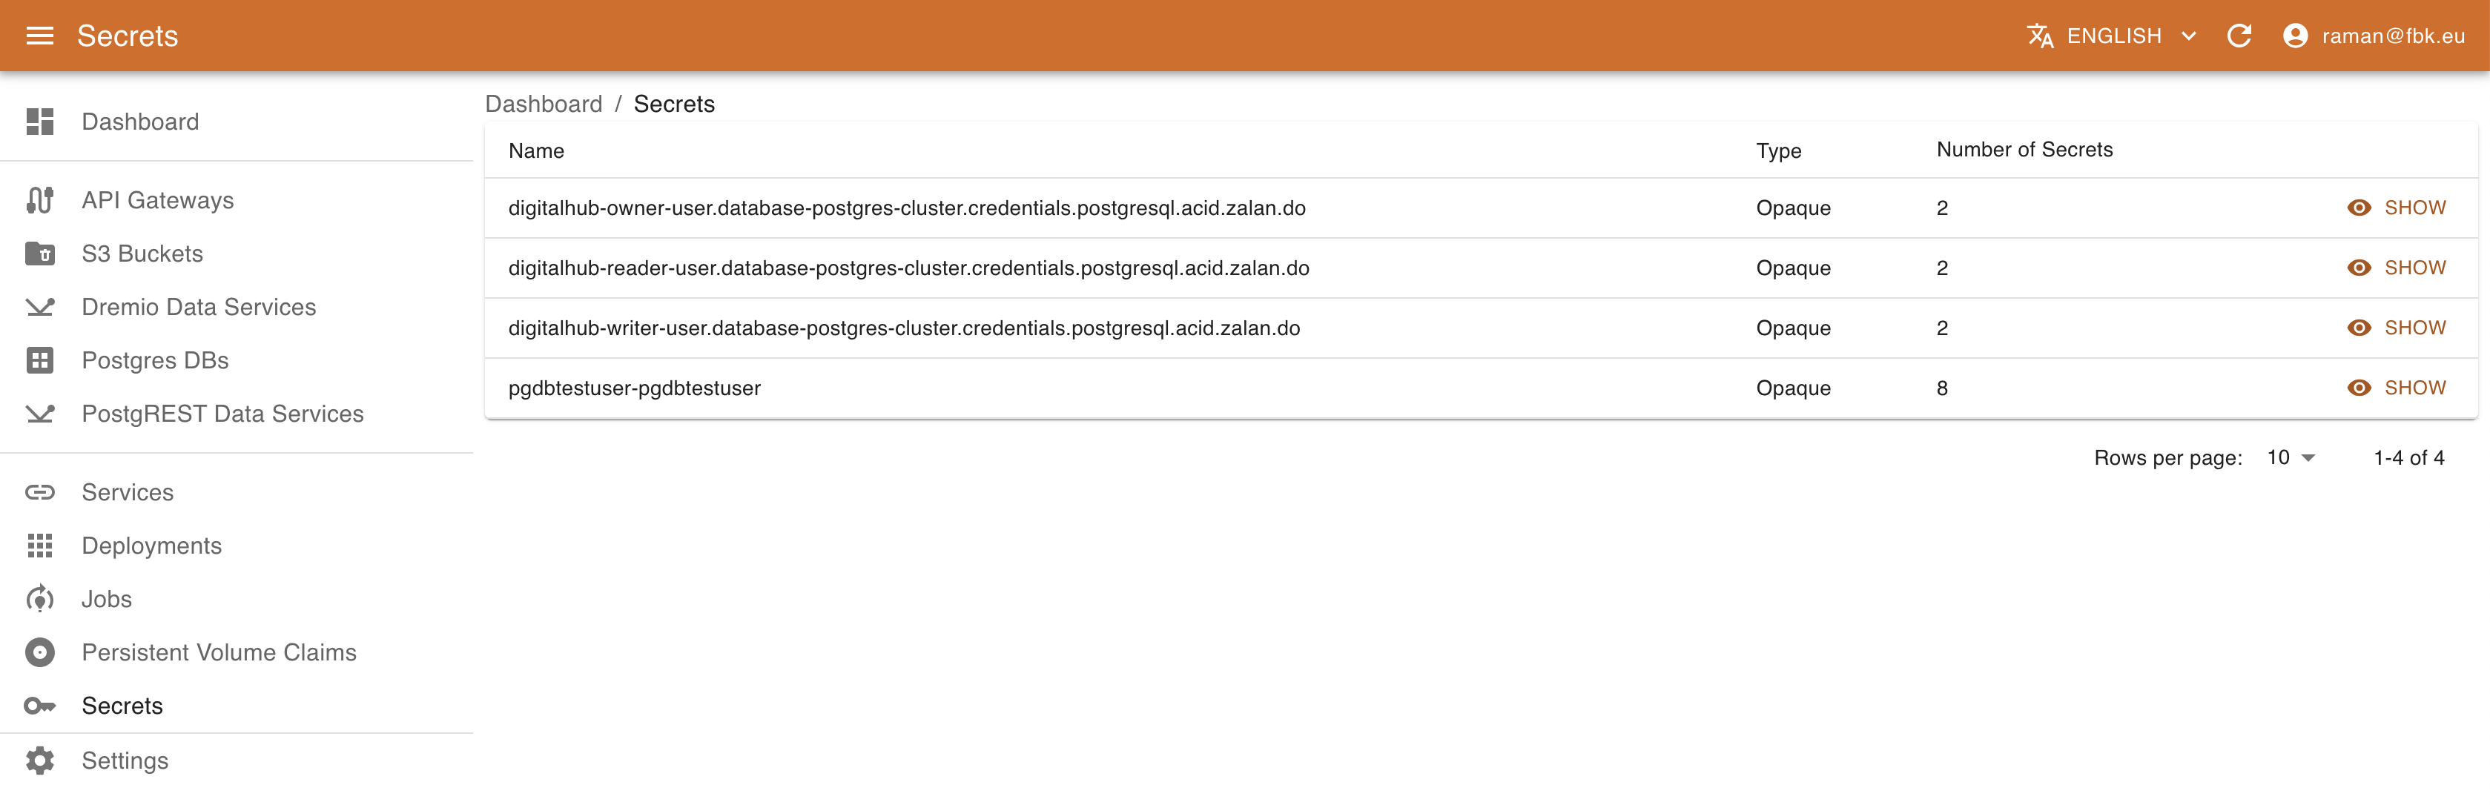
Task: Click the Jobs sidebar icon
Action: pyautogui.click(x=39, y=599)
